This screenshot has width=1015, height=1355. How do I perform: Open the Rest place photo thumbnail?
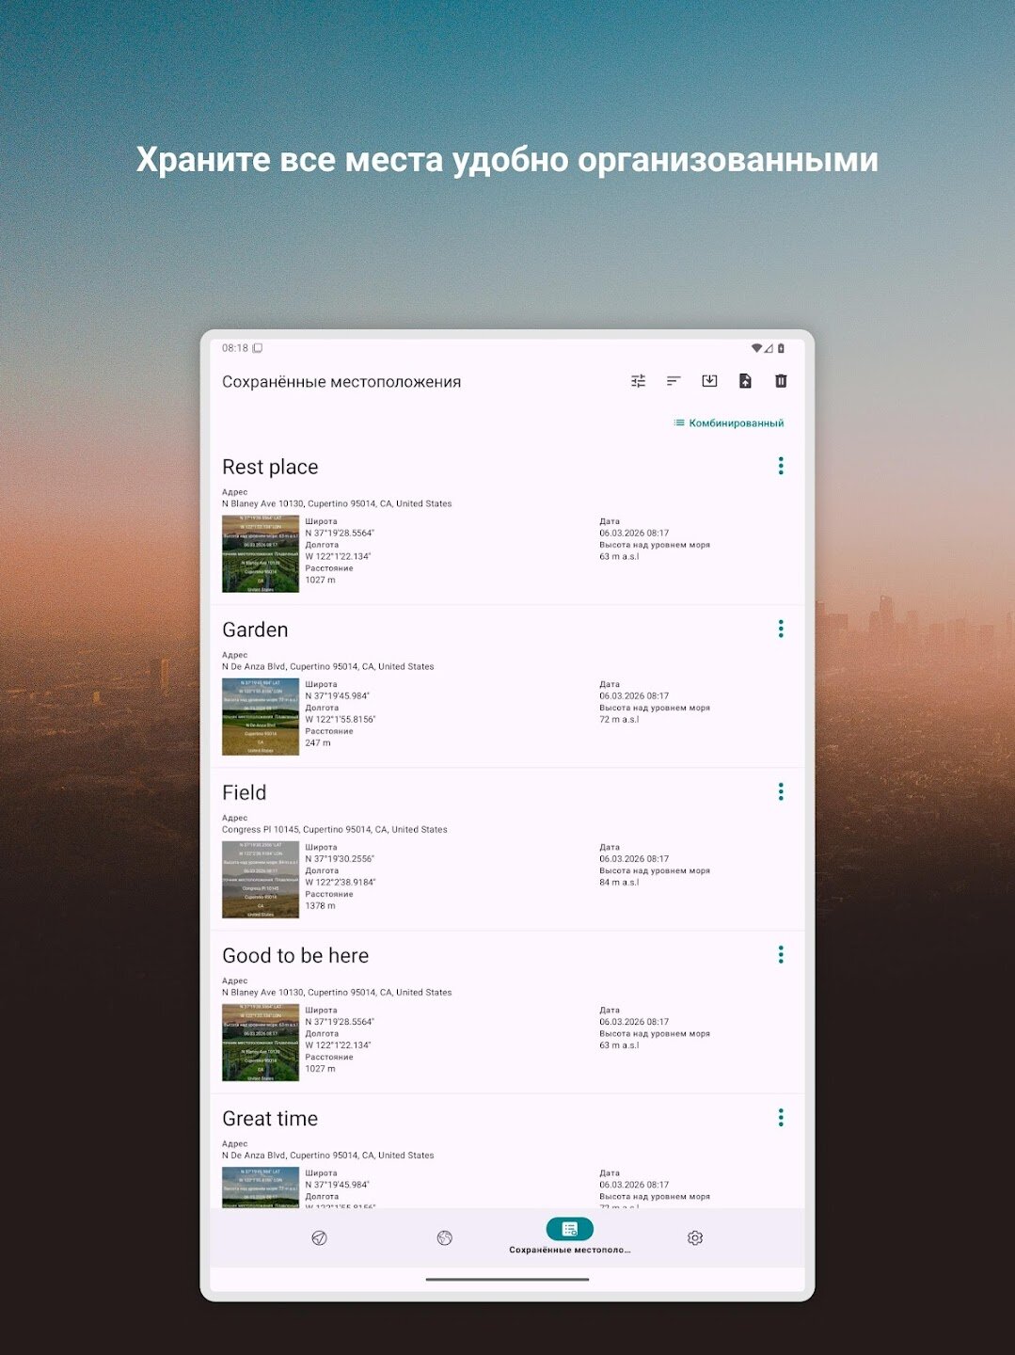(261, 553)
